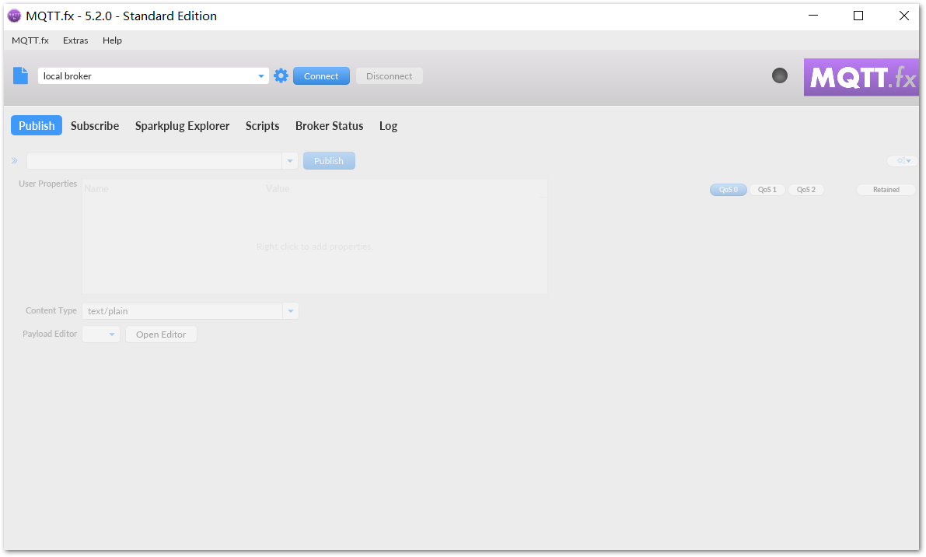926x557 pixels.
Task: Open the Content Type dropdown arrow
Action: 291,311
